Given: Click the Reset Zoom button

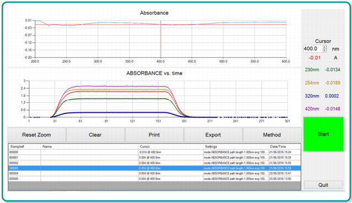Looking at the screenshot, I should (37, 135).
